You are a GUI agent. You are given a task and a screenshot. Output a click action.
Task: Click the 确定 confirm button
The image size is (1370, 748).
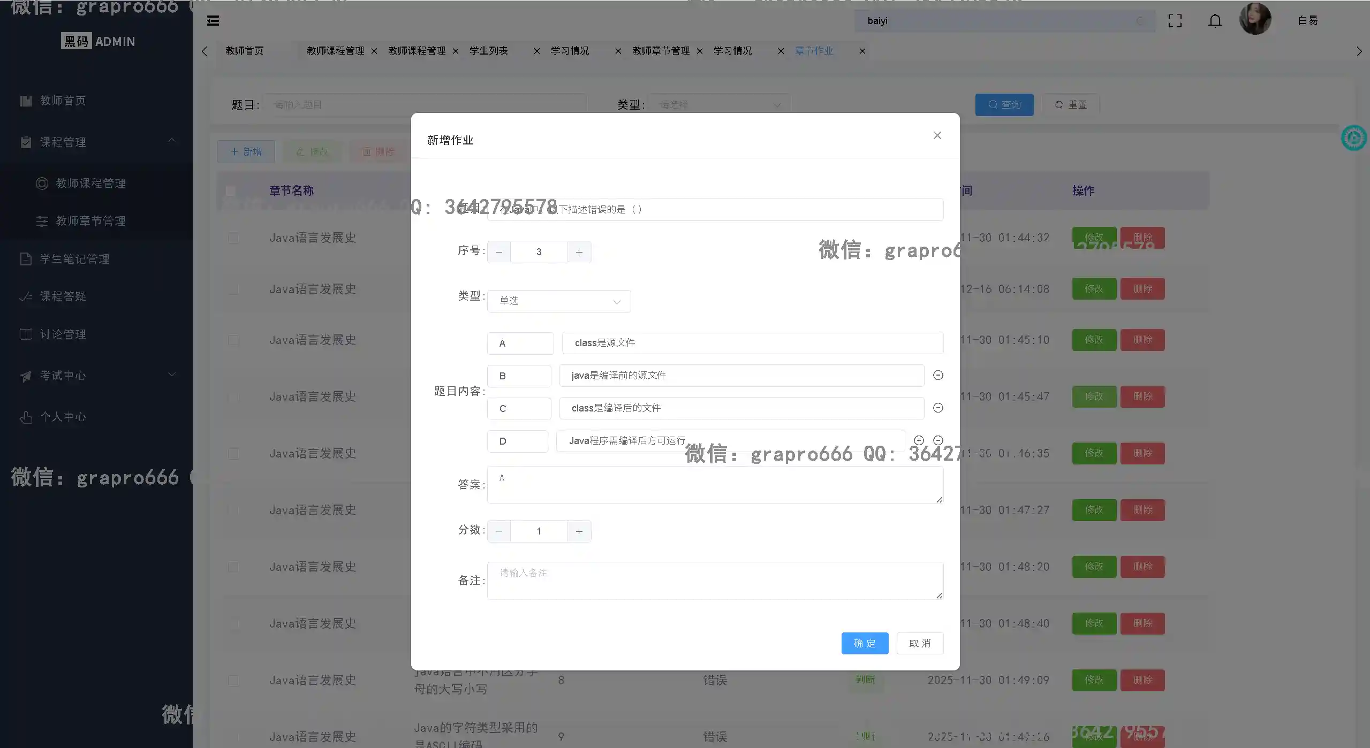click(x=865, y=643)
